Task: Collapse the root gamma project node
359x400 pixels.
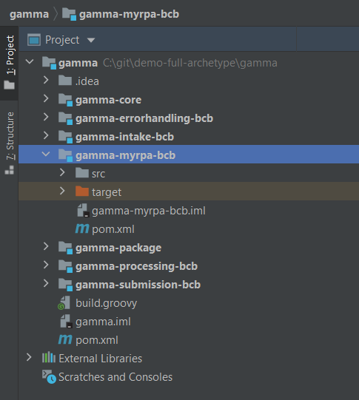Action: [30, 61]
